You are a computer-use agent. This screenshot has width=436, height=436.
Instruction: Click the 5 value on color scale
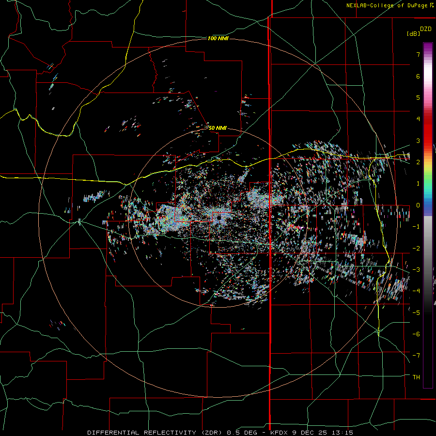coord(418,97)
